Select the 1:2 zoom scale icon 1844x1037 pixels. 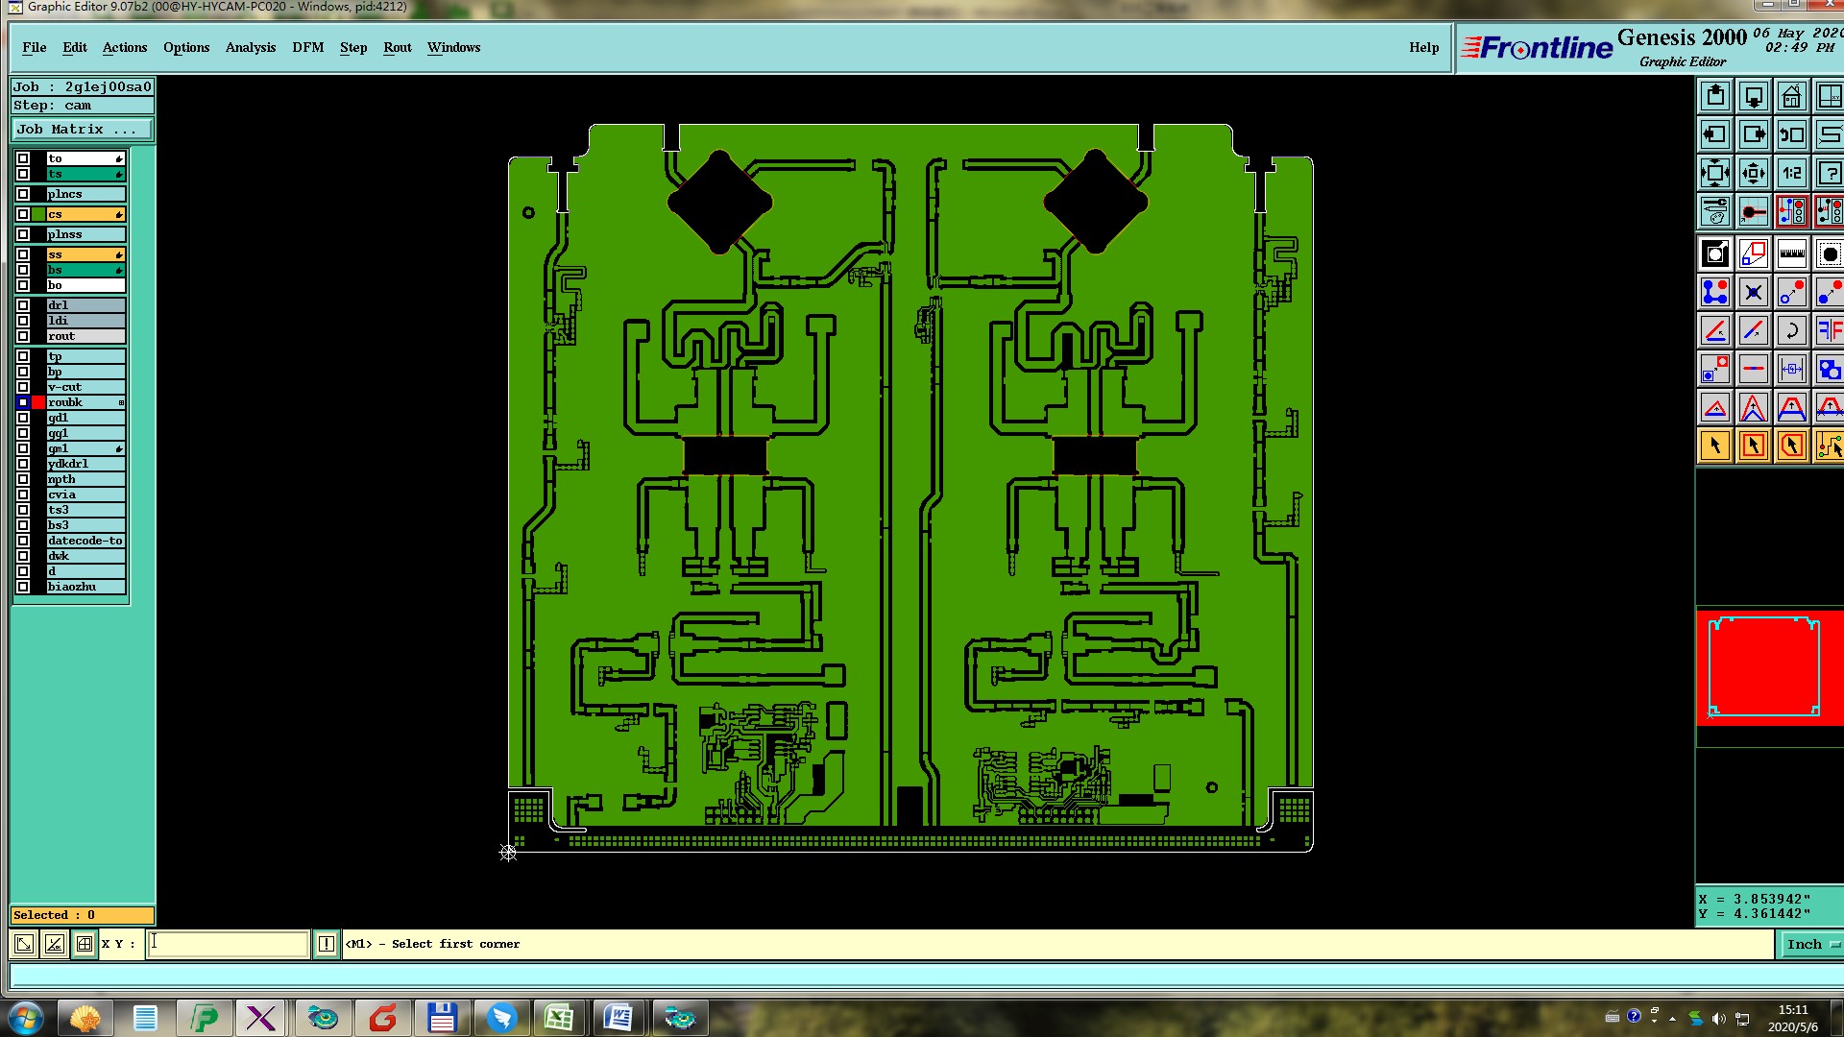(1791, 174)
